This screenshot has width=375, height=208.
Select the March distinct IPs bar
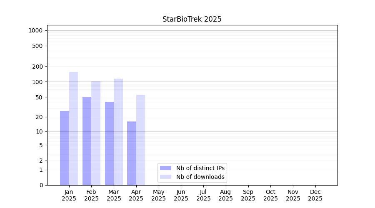coord(109,144)
